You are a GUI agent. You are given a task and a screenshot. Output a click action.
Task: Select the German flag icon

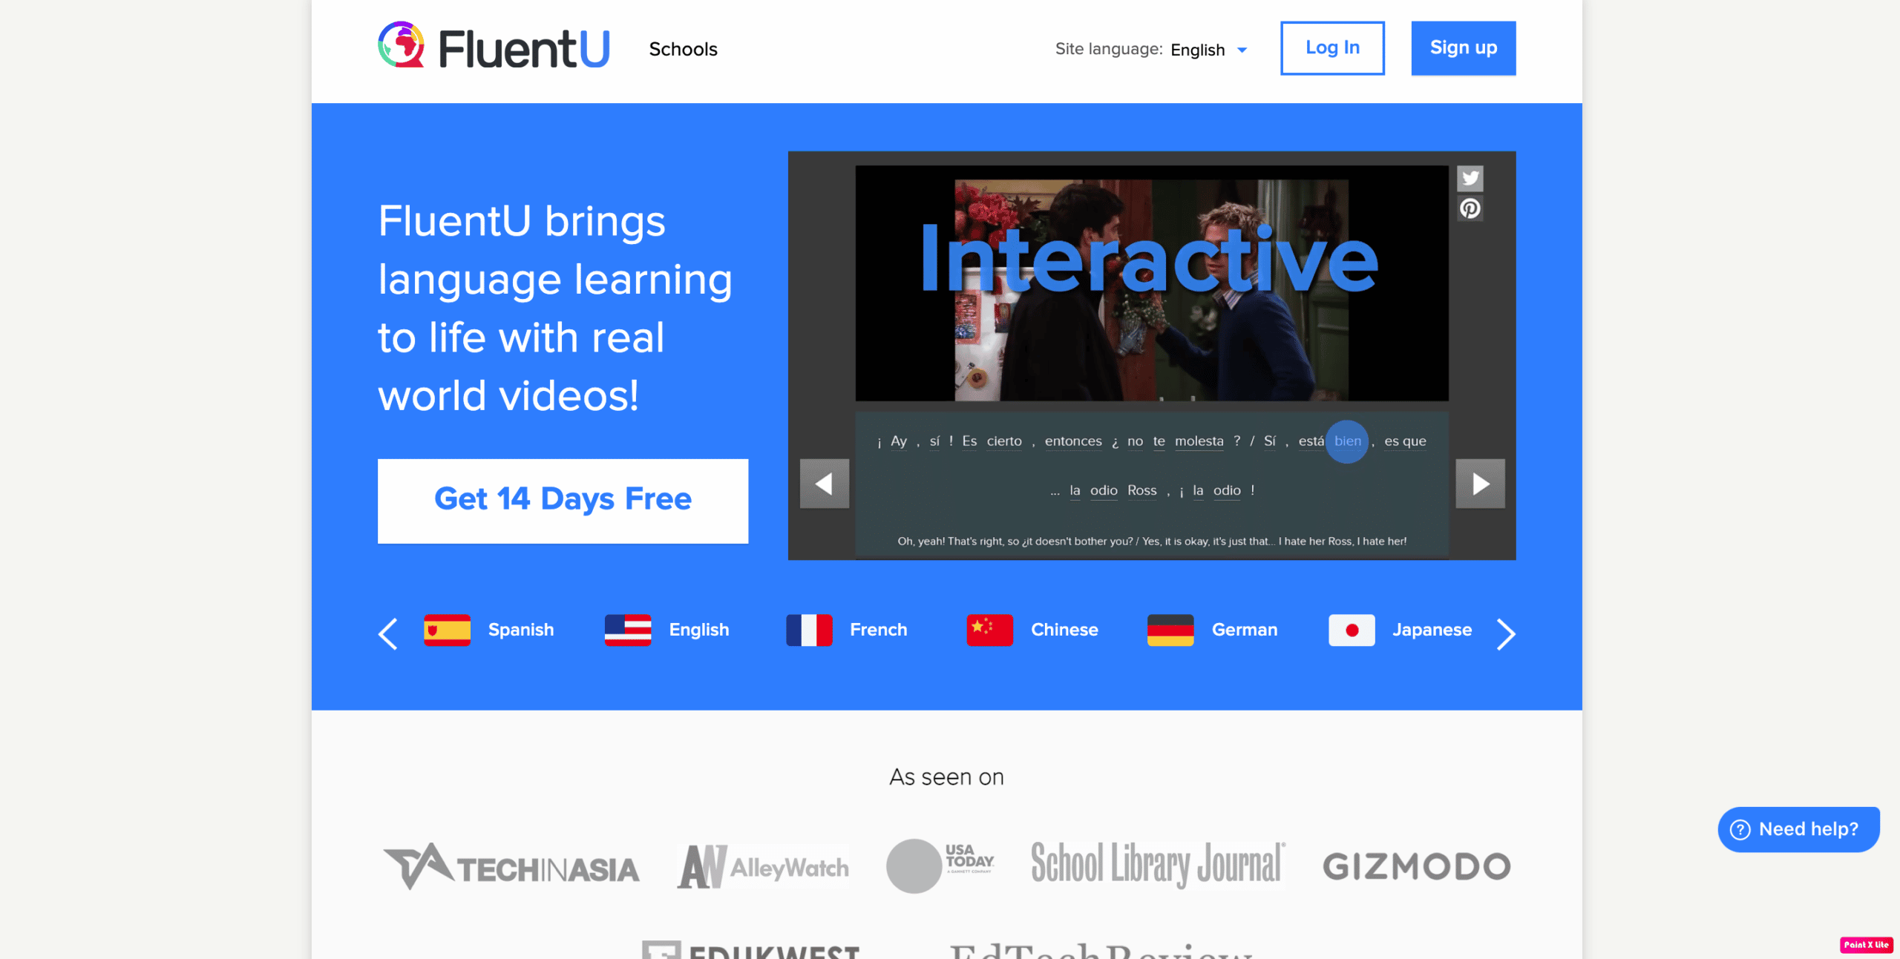(1170, 630)
